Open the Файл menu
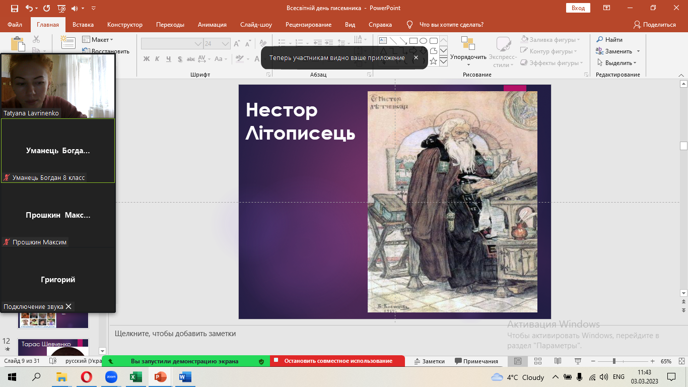This screenshot has width=688, height=387. click(15, 25)
